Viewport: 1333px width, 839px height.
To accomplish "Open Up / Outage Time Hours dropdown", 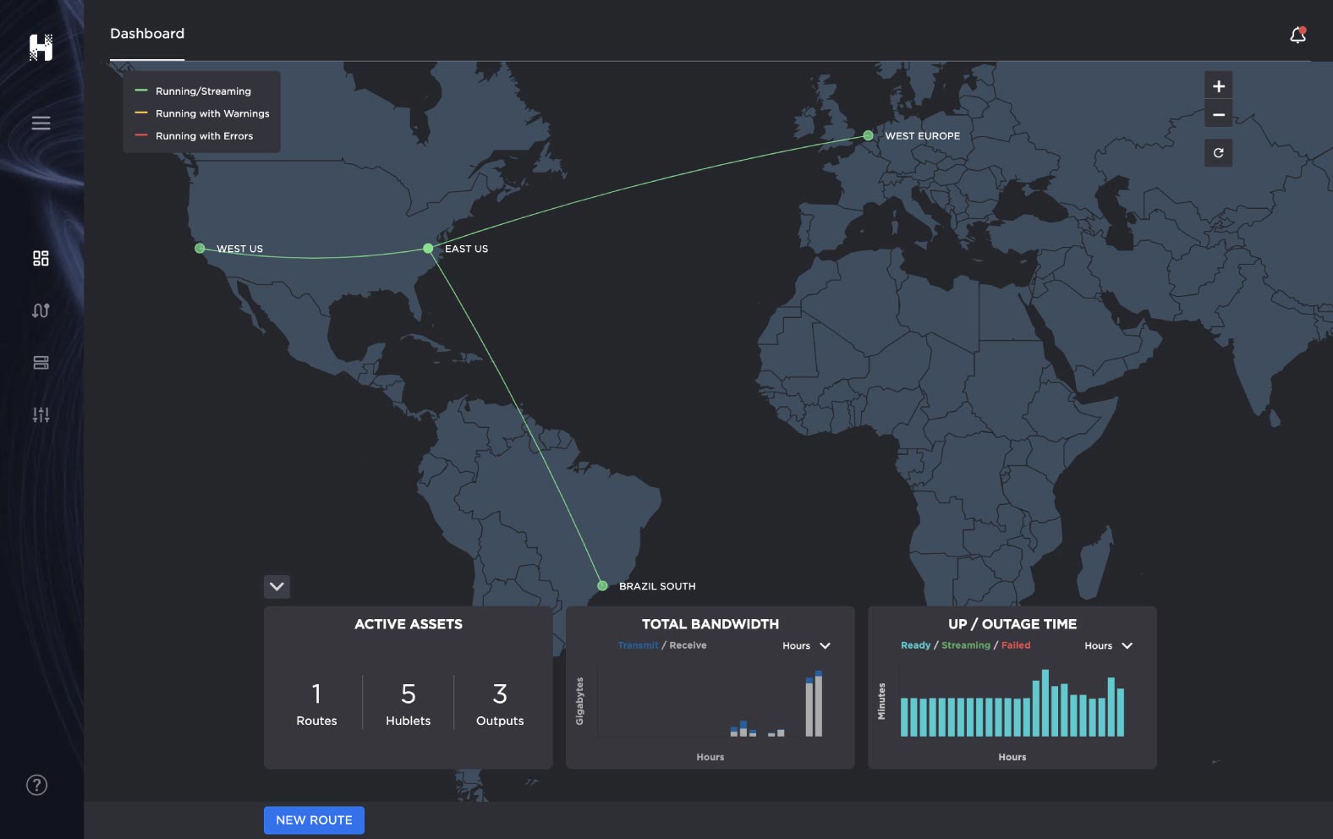I will [x=1108, y=645].
